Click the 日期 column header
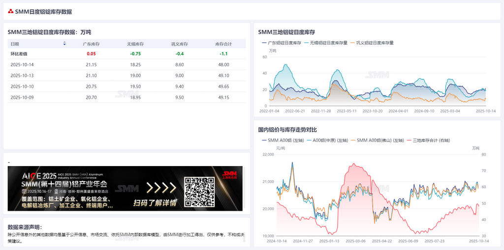The width and height of the screenshot is (504, 250). (15, 44)
